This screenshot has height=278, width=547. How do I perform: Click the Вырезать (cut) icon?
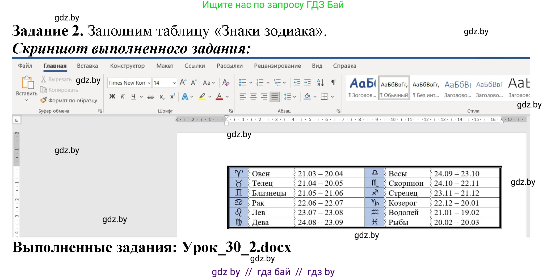[43, 80]
